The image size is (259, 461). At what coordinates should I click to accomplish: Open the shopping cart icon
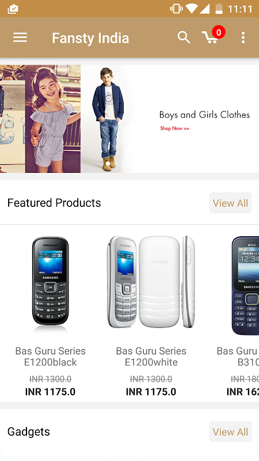210,37
